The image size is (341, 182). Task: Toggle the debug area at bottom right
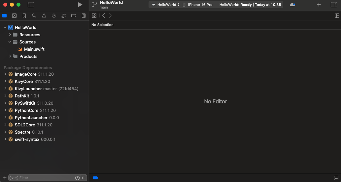[x=336, y=178]
